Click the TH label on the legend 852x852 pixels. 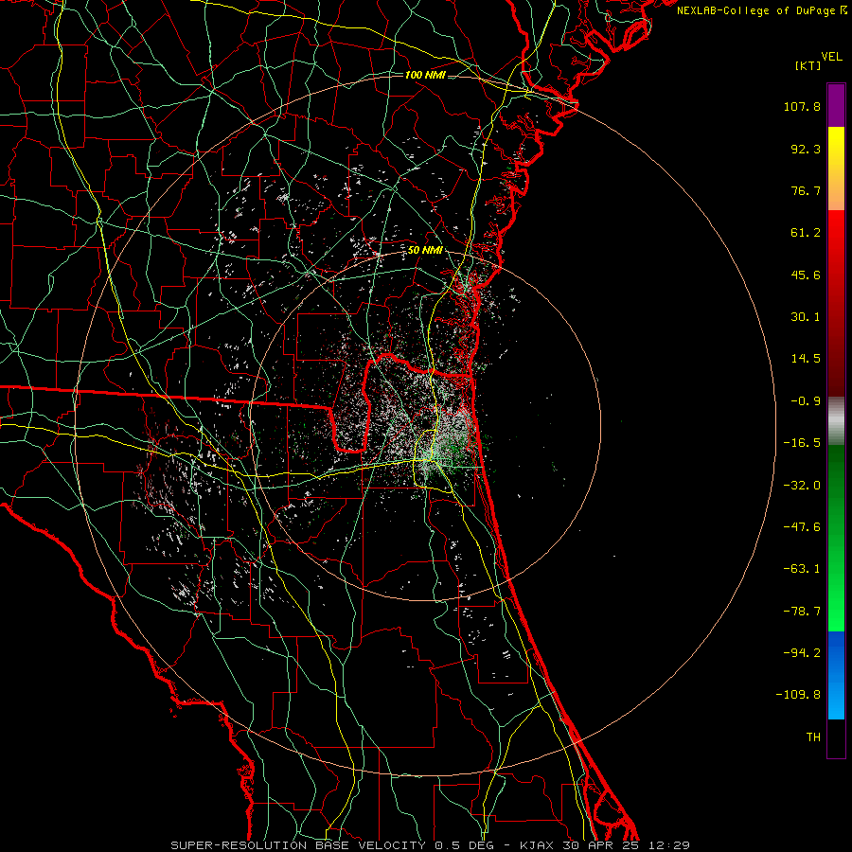tap(813, 737)
